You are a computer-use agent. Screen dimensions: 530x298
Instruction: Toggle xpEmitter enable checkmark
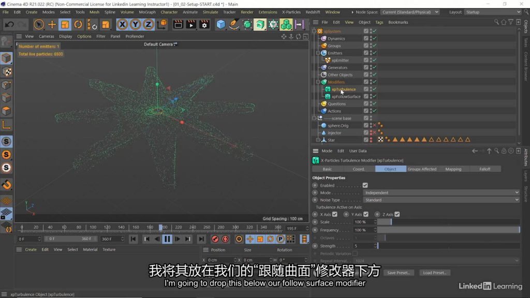pyautogui.click(x=375, y=60)
